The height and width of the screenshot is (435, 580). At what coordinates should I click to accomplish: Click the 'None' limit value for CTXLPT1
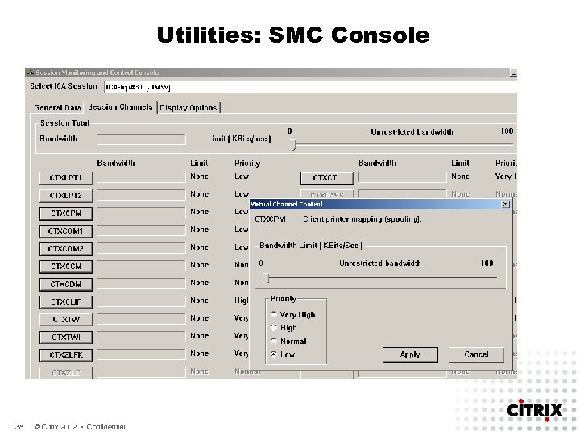pyautogui.click(x=200, y=176)
